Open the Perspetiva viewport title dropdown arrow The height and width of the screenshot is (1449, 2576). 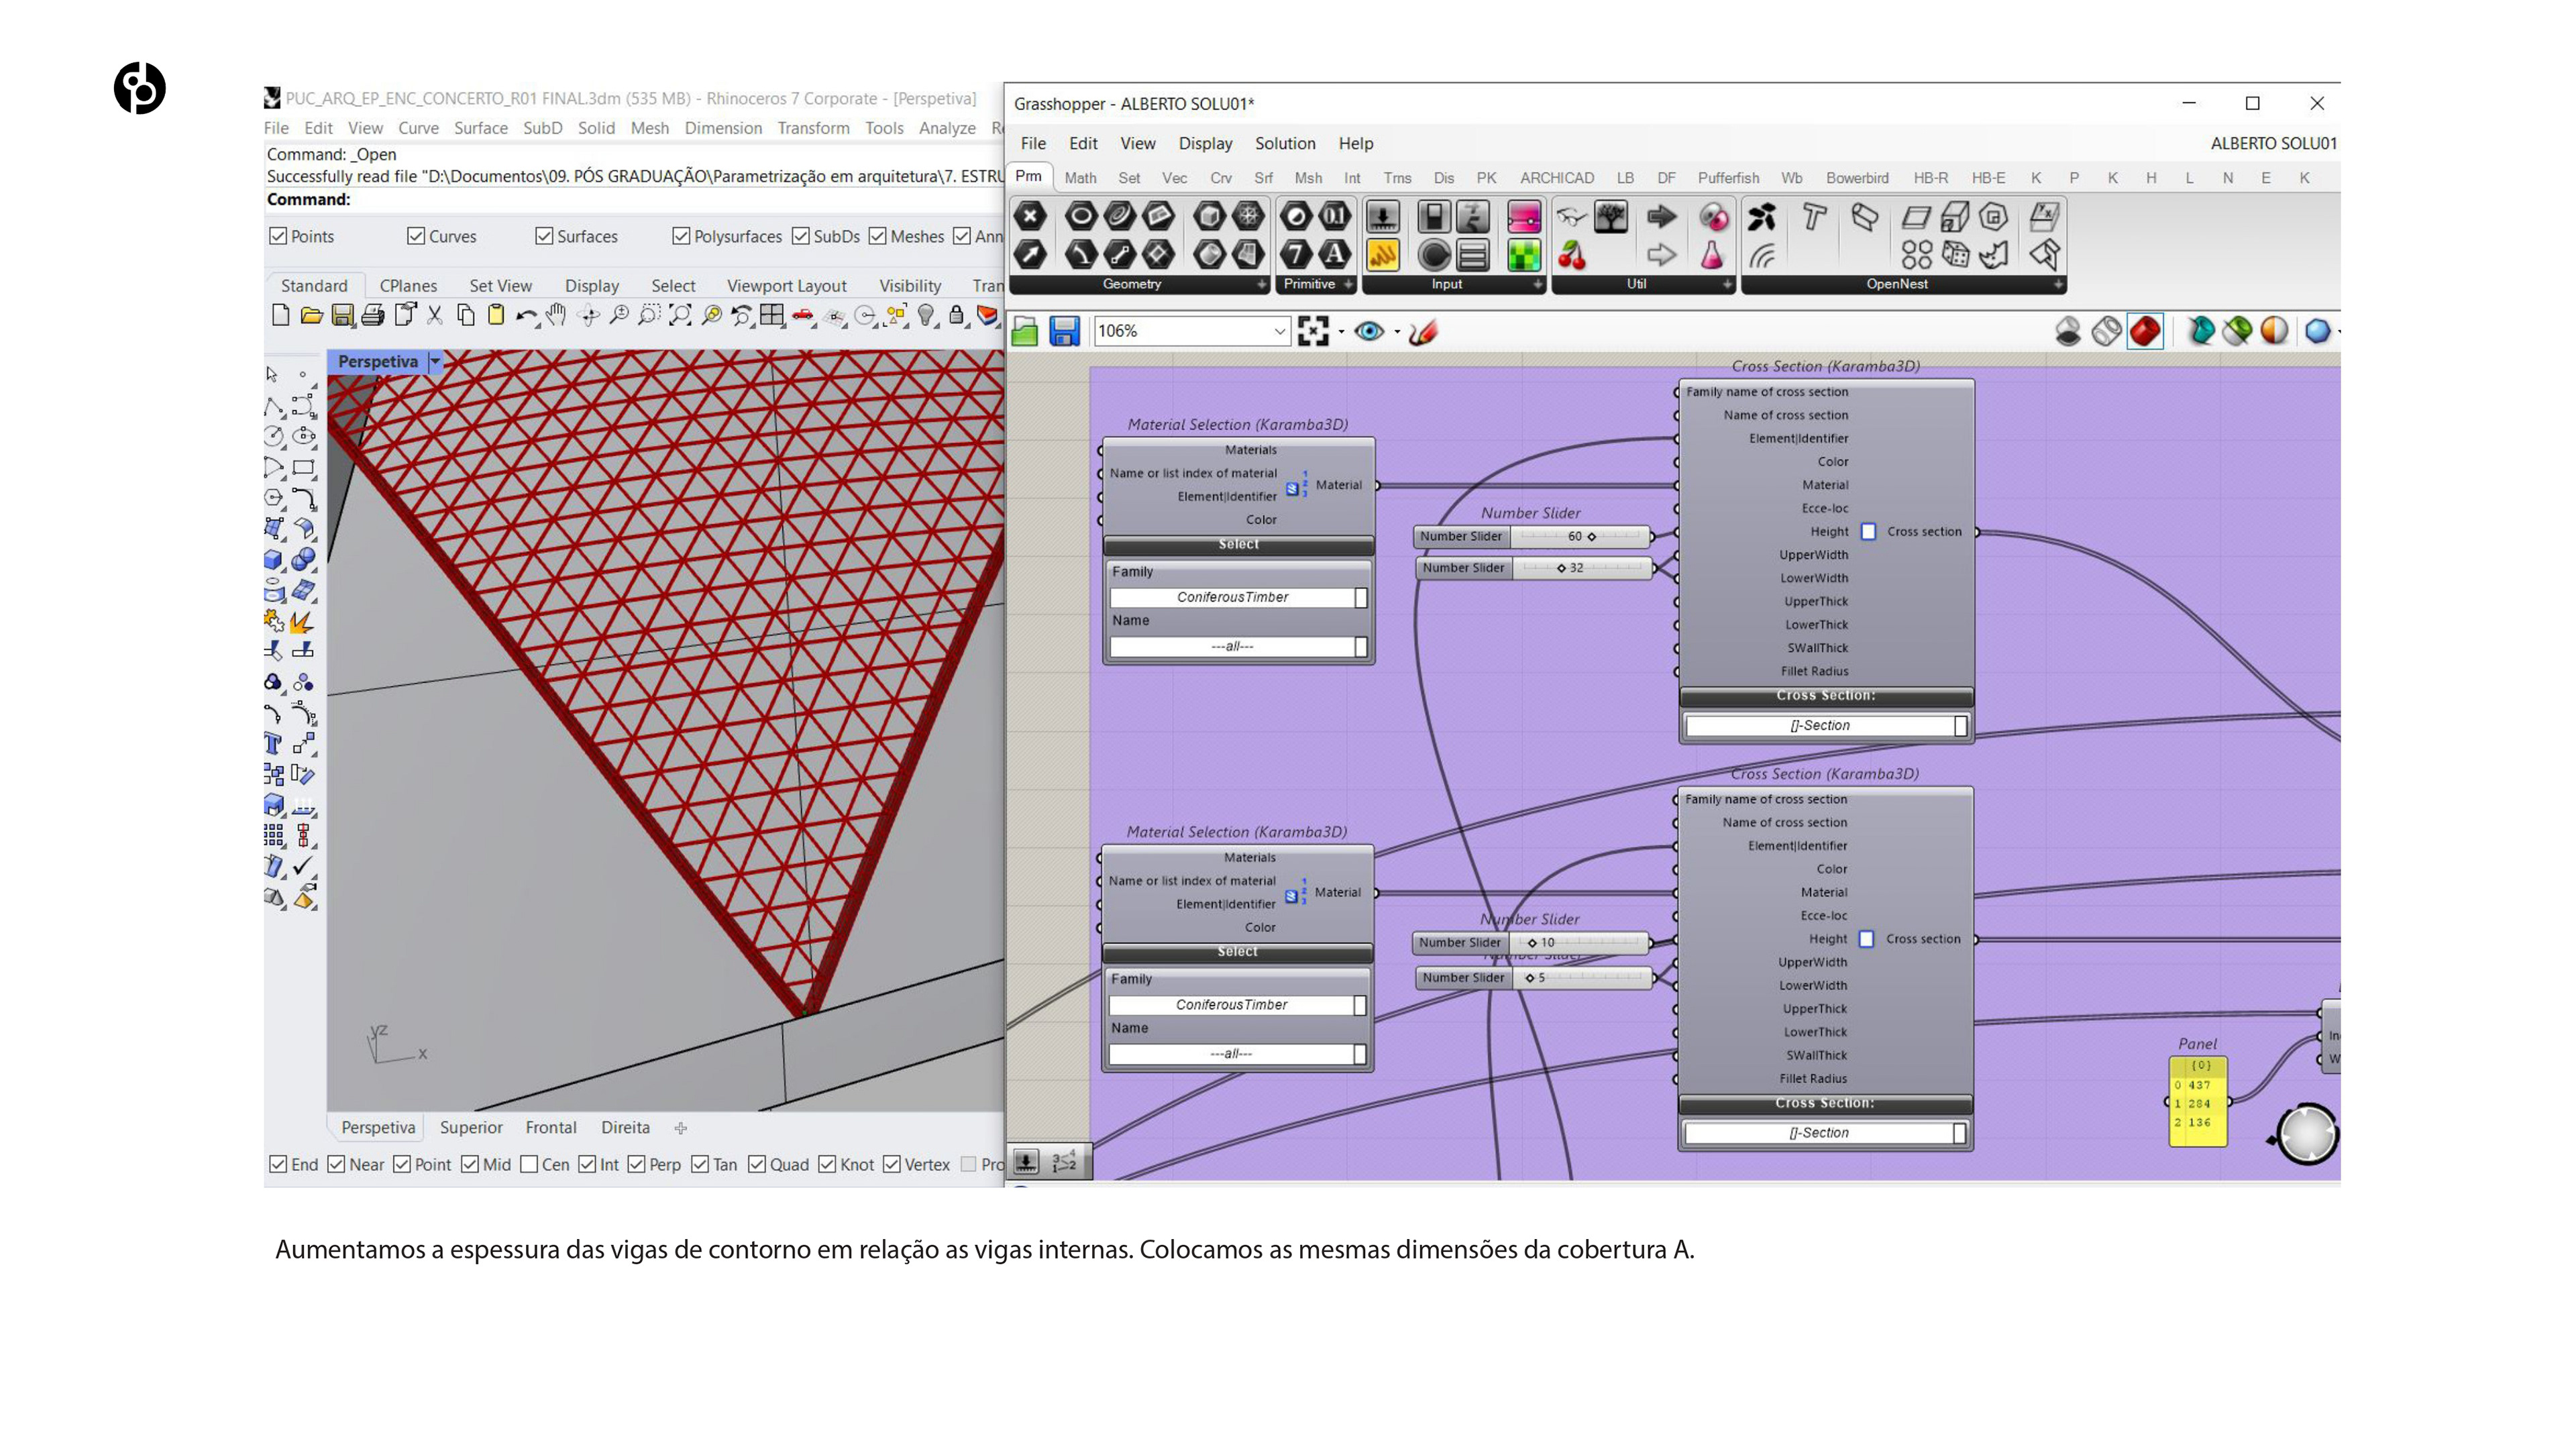click(x=435, y=361)
